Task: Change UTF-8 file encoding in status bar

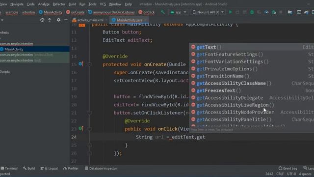Action: coord(291,174)
